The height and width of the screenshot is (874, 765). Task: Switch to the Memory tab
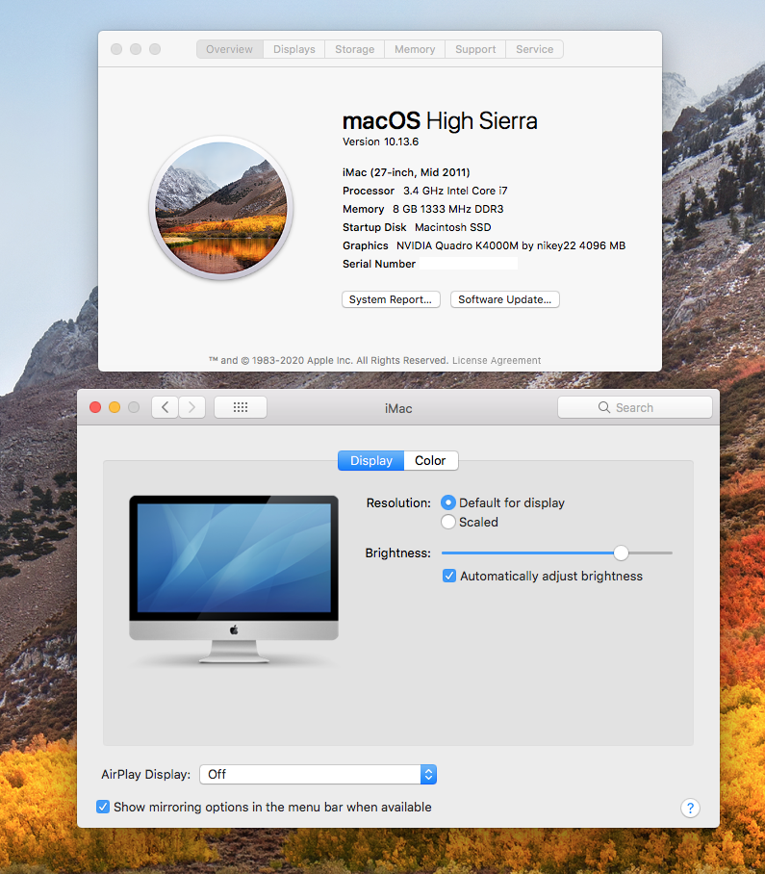[415, 49]
